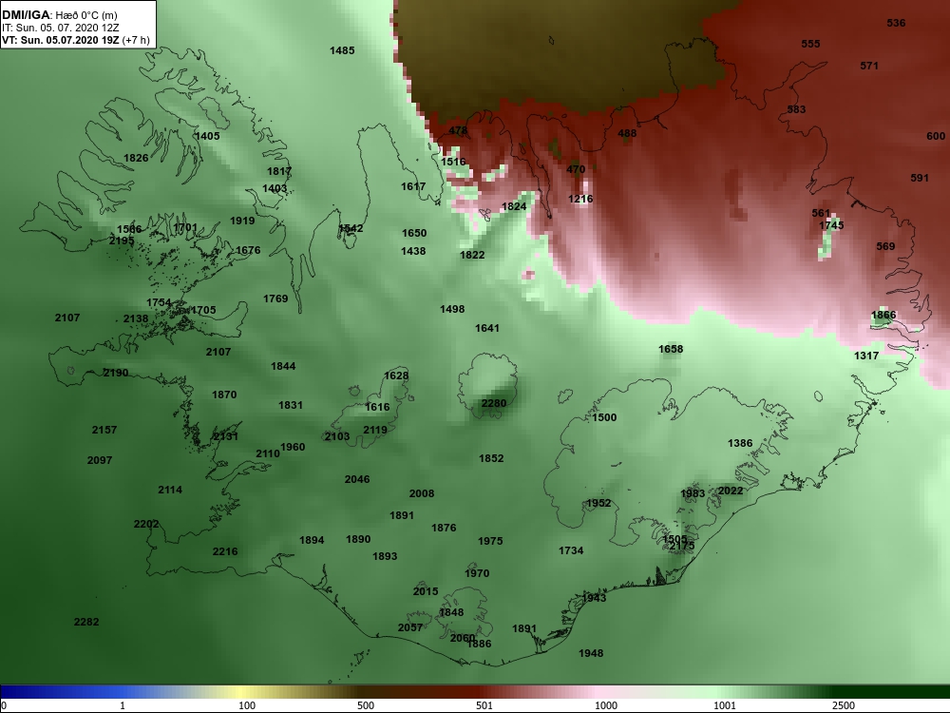Click the 569 label
The image size is (950, 713).
pyautogui.click(x=885, y=246)
